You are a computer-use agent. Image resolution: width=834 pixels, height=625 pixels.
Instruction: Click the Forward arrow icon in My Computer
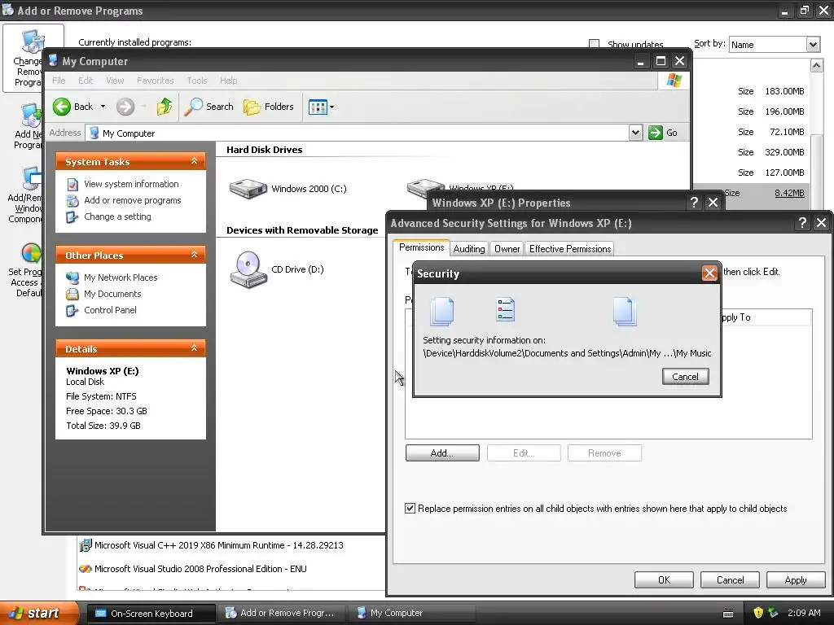(125, 107)
